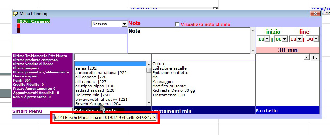Click the red color square under Capasso
The image size is (330, 135).
click(x=18, y=26)
